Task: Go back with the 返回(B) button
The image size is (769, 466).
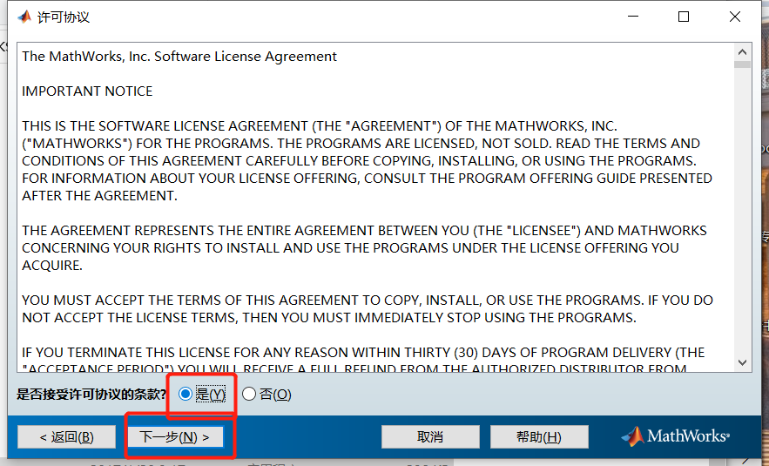Action: (67, 436)
